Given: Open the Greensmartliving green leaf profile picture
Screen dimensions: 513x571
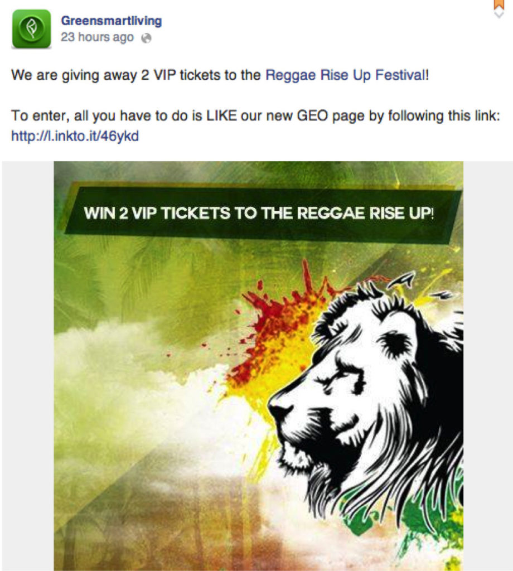Looking at the screenshot, I should [x=32, y=29].
